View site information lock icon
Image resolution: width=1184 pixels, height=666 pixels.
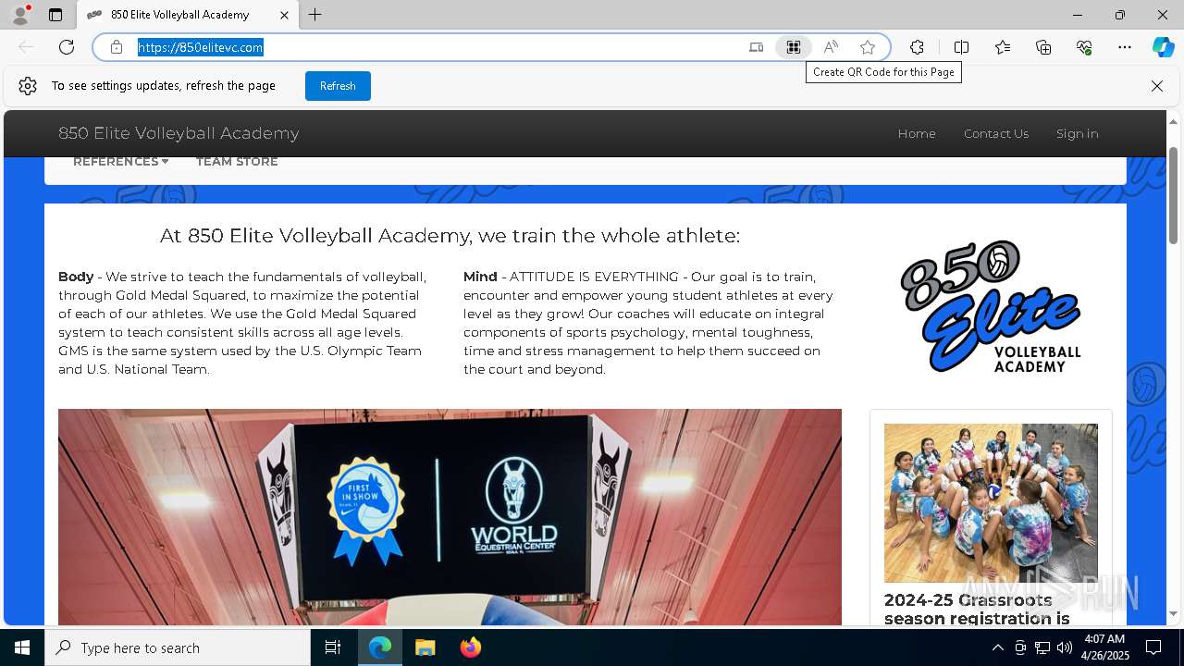tap(117, 47)
